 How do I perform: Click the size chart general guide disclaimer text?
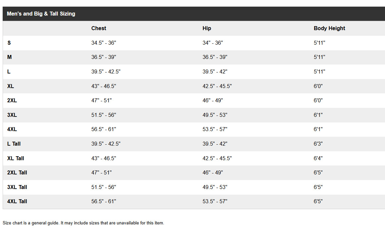[x=83, y=223]
